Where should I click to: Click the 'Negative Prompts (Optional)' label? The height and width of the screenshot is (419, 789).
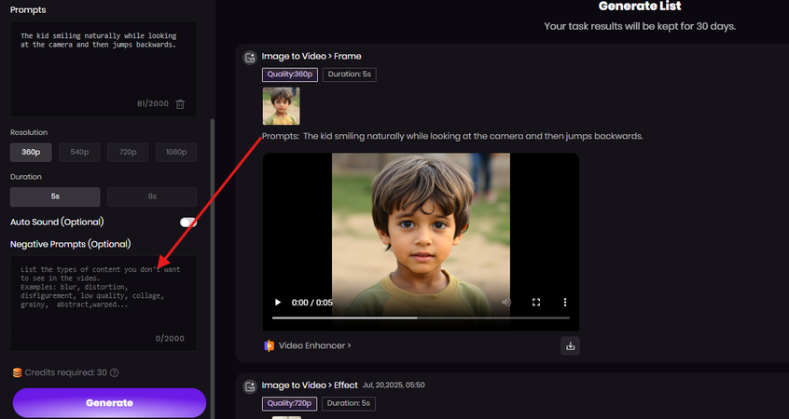[71, 244]
